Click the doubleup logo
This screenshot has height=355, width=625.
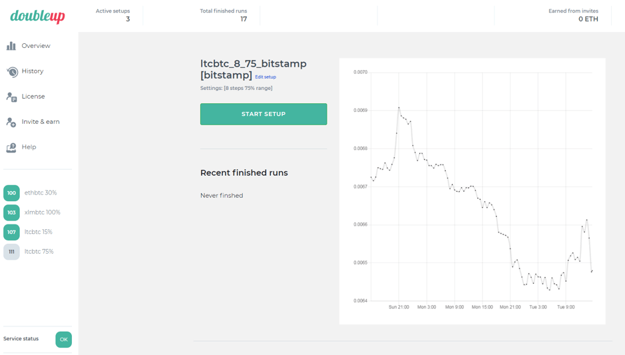(37, 16)
